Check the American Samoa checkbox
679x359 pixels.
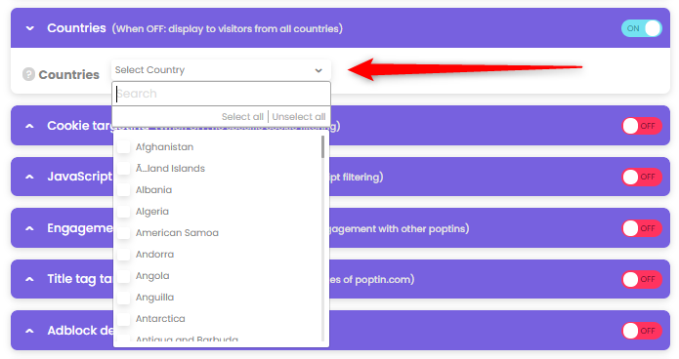123,233
